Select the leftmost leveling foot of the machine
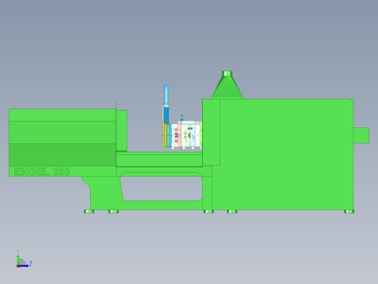 coord(89,211)
